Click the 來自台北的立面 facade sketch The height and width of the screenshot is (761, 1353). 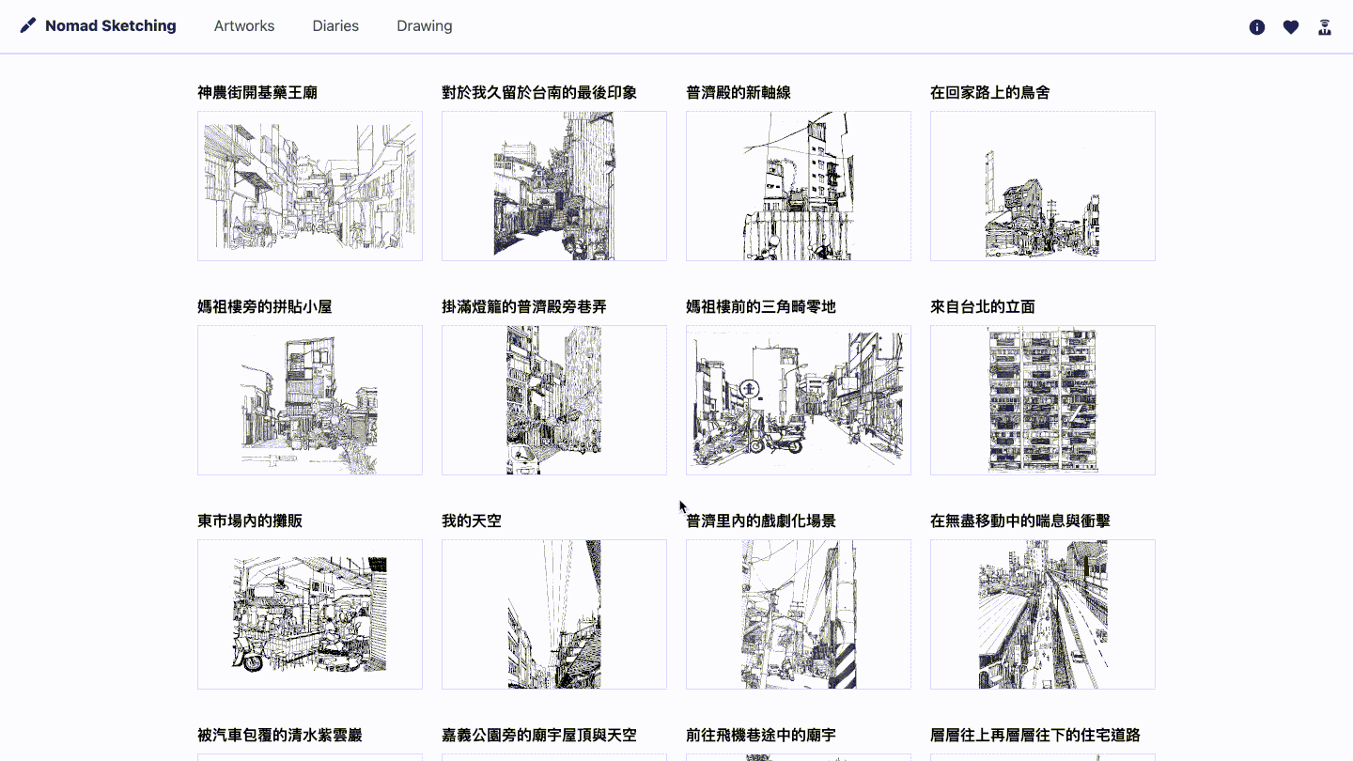[x=1043, y=400]
